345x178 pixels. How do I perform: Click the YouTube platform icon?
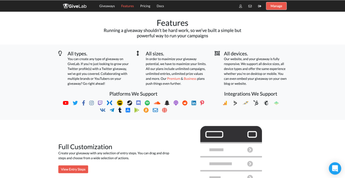coord(65,103)
